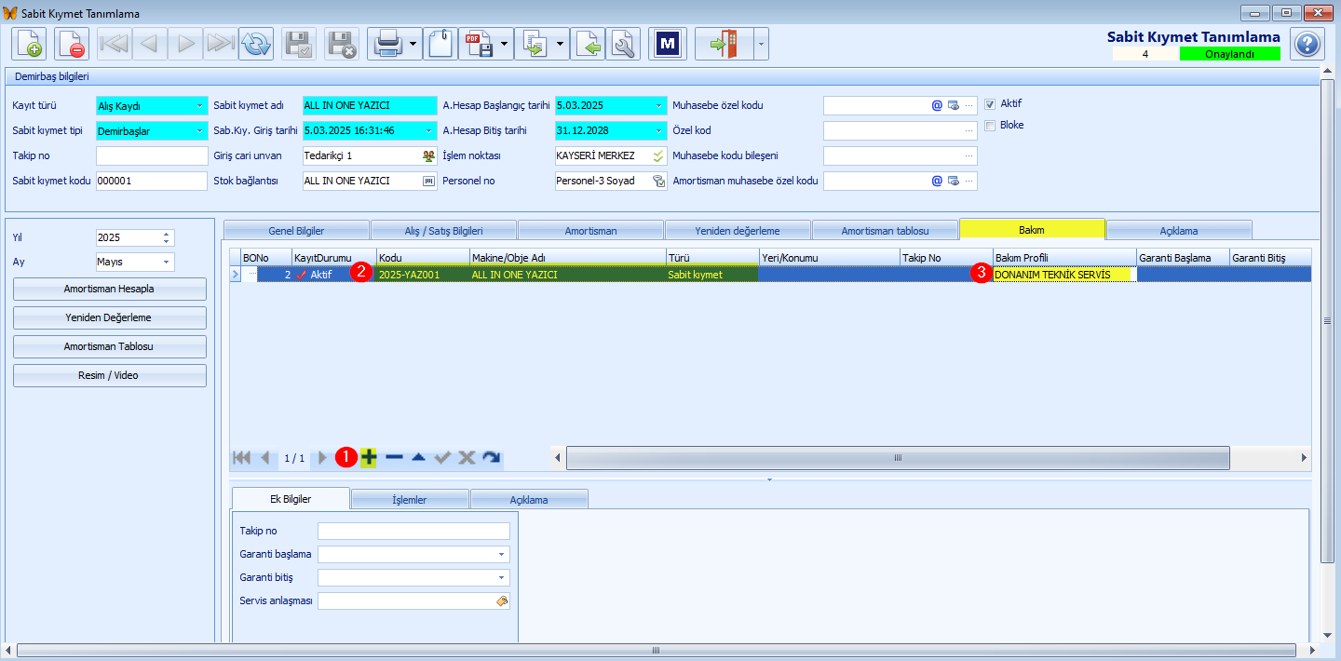This screenshot has width=1341, height=661.
Task: Open supplier lookup icon in Giriş cari unvan field
Action: (428, 155)
